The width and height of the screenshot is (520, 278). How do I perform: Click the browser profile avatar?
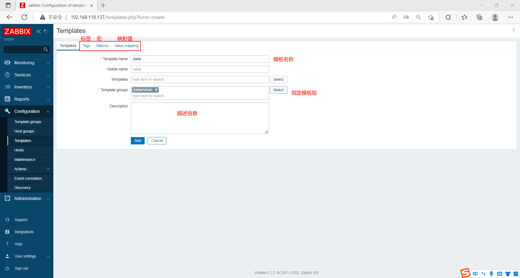tap(495, 17)
